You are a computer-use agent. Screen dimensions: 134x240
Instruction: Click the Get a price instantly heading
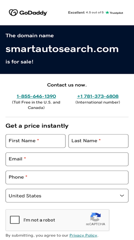click(37, 126)
